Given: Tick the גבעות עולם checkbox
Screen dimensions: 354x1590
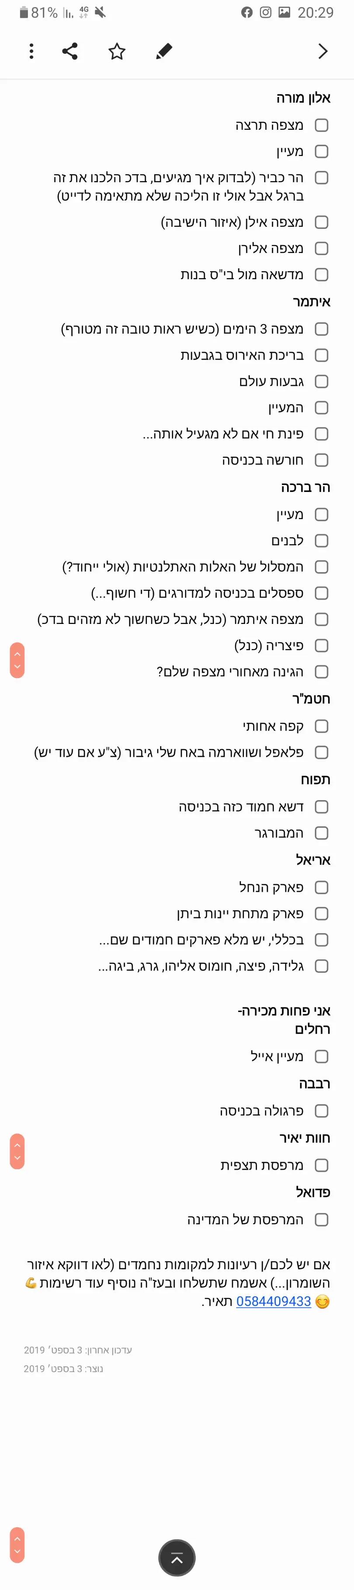Looking at the screenshot, I should (x=321, y=381).
